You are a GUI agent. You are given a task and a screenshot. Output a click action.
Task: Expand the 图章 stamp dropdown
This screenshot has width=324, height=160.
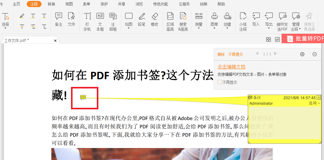point(214,28)
